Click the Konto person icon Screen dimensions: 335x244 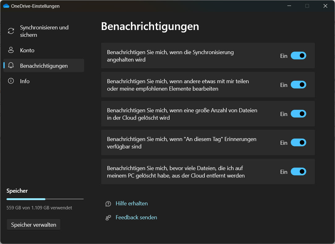pyautogui.click(x=11, y=50)
